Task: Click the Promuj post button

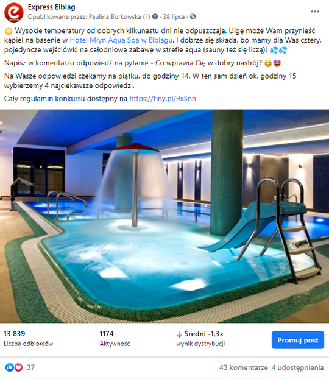Action: click(298, 340)
